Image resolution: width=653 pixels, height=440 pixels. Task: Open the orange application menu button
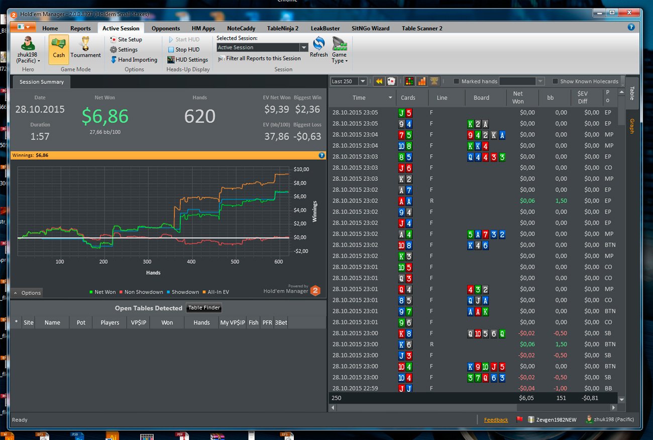(23, 27)
